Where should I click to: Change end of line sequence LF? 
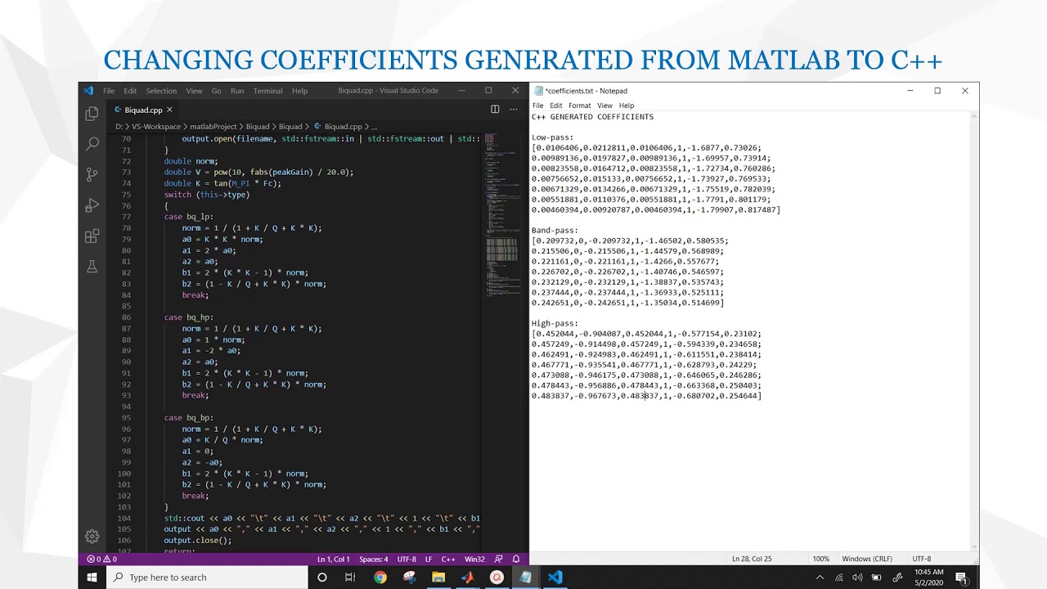tap(429, 559)
